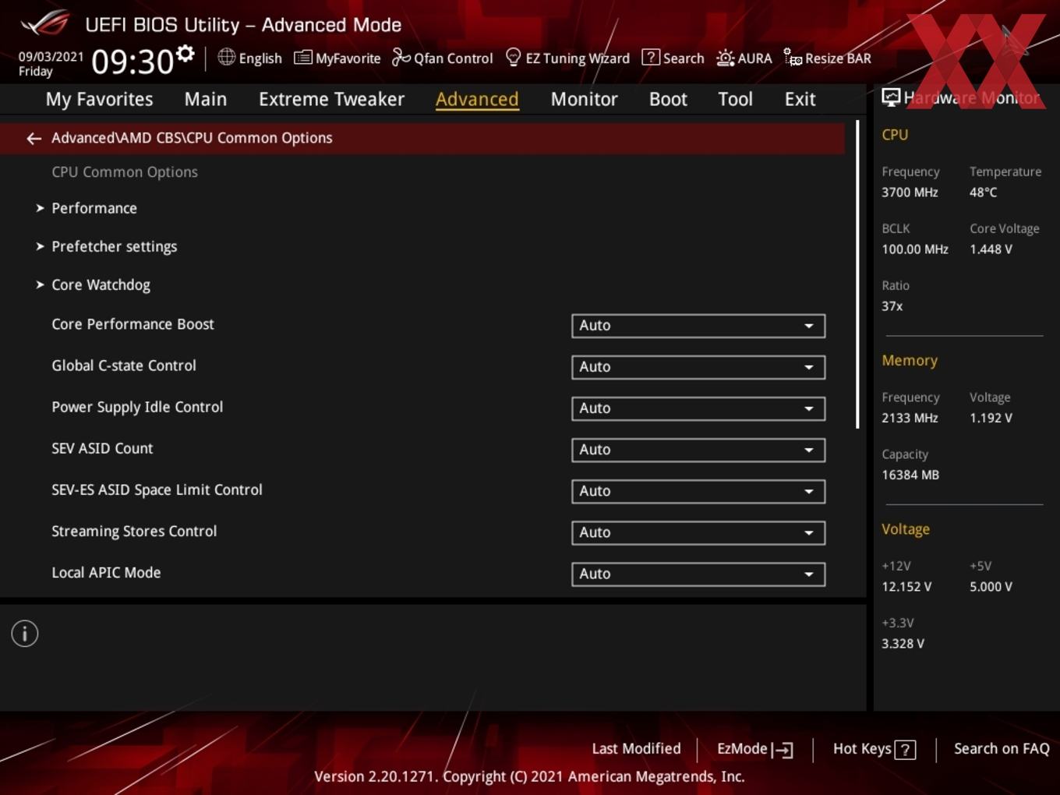Click the Ratio 37x value

pyautogui.click(x=892, y=306)
